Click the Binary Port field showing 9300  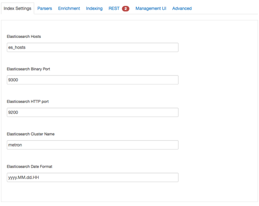(93, 80)
